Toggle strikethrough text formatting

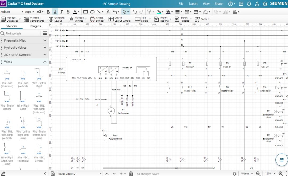[68, 12]
